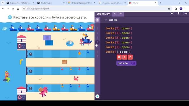
Task: Click the wooden crate on the sand
Action: [x=64, y=62]
